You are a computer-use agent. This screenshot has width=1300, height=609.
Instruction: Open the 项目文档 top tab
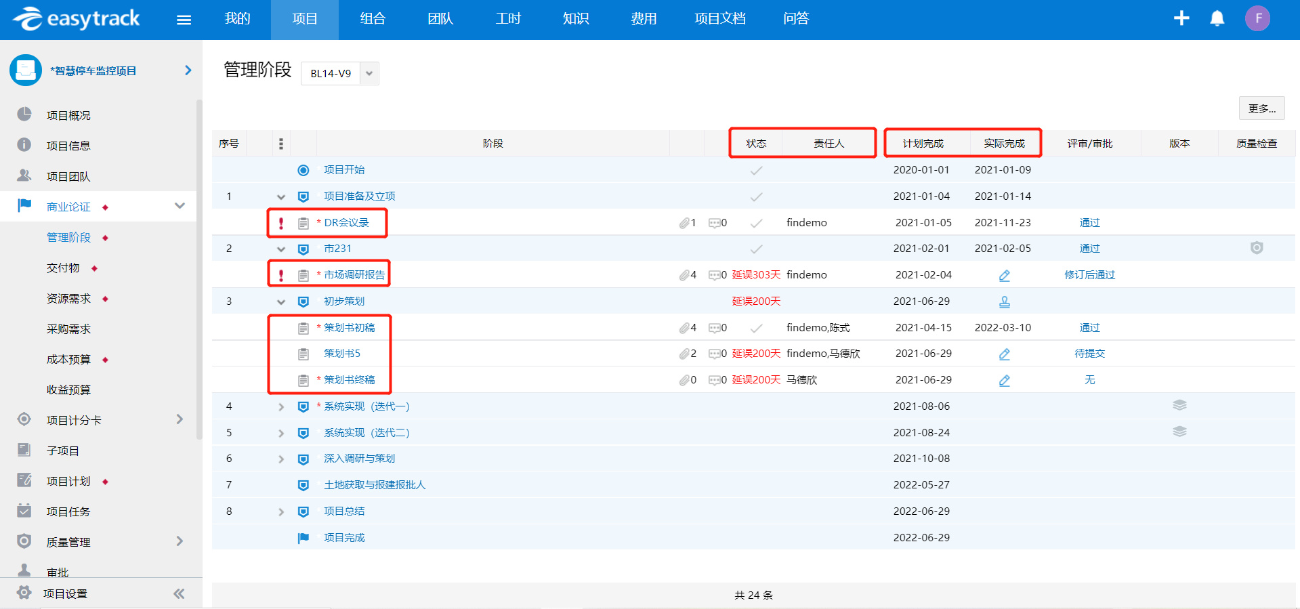pos(719,19)
